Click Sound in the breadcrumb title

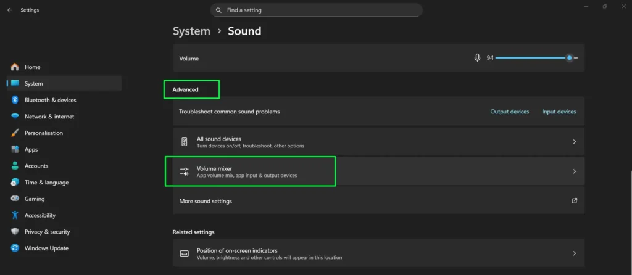(244, 31)
